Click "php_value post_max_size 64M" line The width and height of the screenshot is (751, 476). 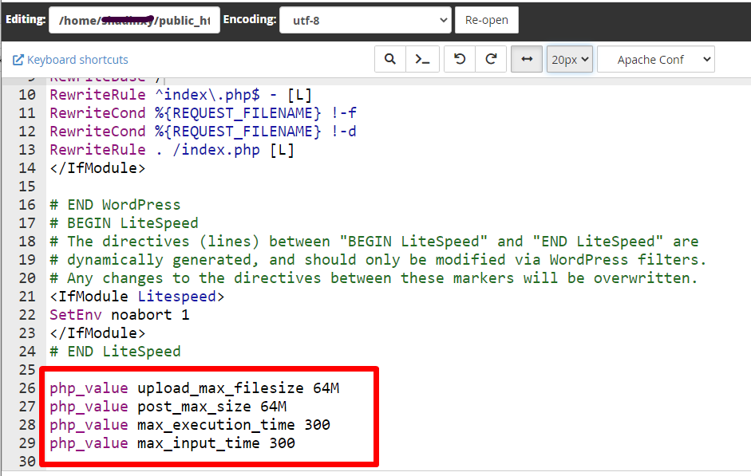[x=168, y=407]
